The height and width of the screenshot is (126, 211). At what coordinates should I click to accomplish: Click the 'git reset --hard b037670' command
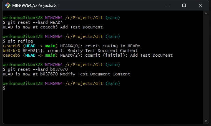(x=38, y=69)
